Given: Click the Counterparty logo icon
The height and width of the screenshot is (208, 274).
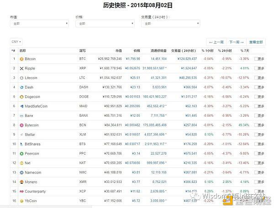Looking at the screenshot, I should [21, 192].
